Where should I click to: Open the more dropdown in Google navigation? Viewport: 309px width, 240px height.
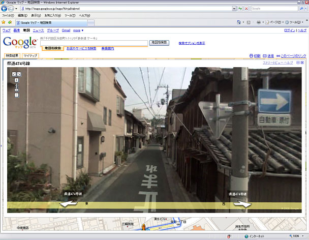click(78, 31)
